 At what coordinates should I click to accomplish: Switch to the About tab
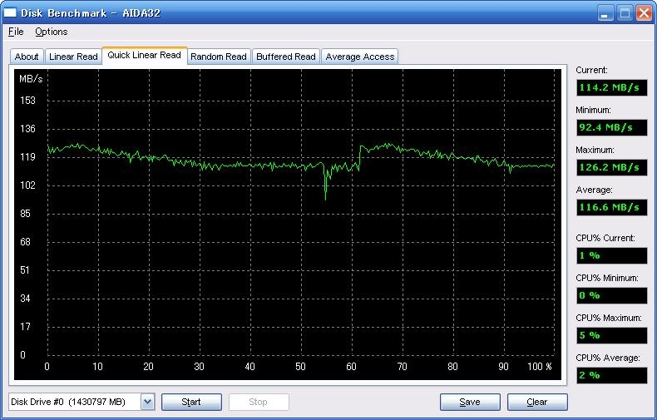27,57
